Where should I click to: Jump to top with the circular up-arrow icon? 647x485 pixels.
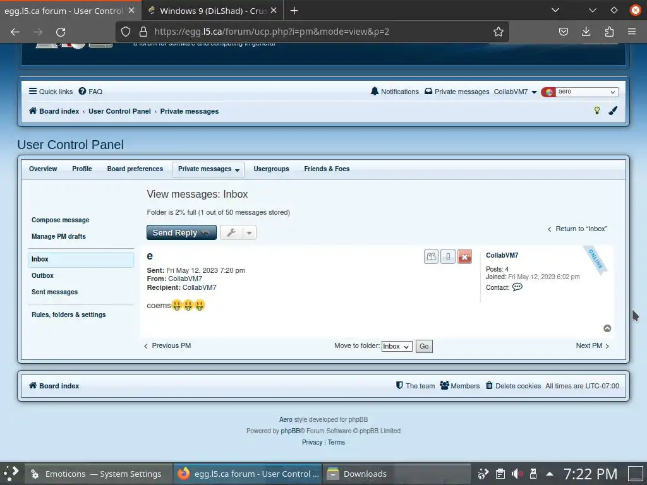(x=607, y=328)
